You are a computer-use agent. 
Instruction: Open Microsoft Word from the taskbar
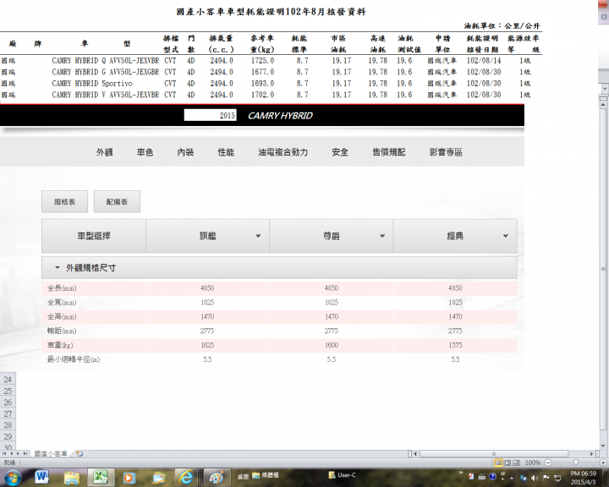click(41, 477)
